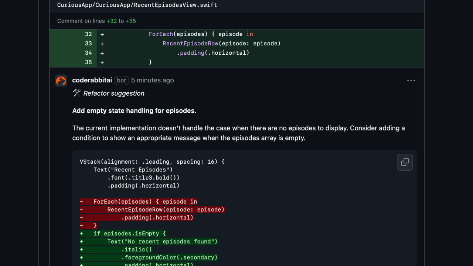Click the "5 minutes ago" timestamp
The height and width of the screenshot is (266, 473).
(x=152, y=80)
